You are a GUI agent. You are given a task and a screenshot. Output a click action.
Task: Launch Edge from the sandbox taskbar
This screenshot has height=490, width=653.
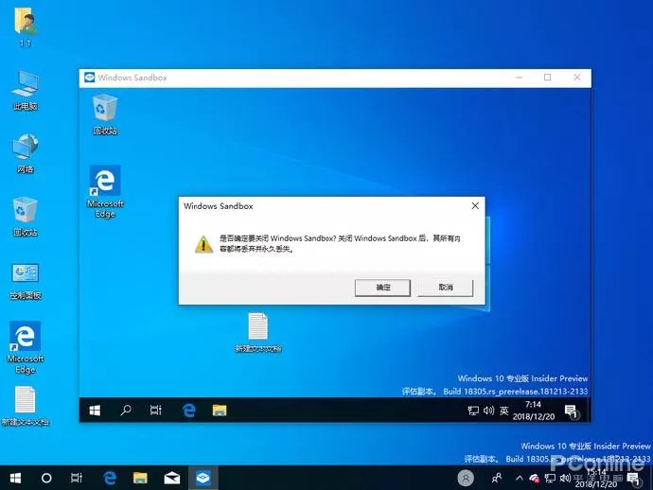click(188, 411)
